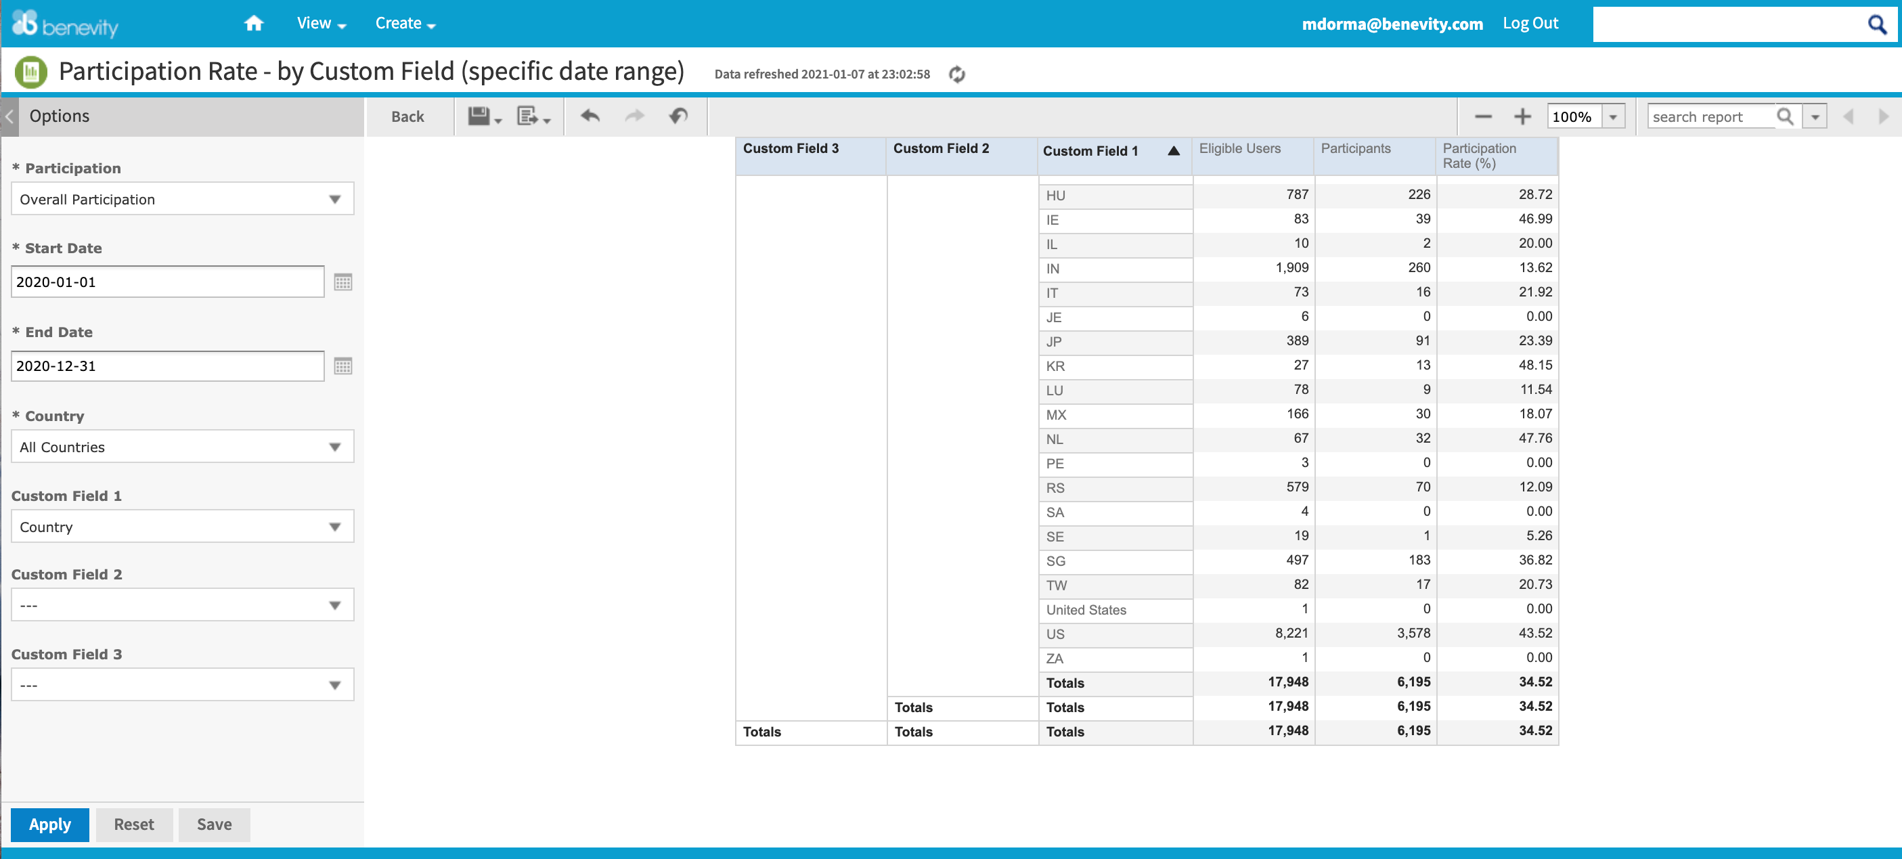Click the reset report icon
This screenshot has height=859, width=1902.
pyautogui.click(x=678, y=116)
